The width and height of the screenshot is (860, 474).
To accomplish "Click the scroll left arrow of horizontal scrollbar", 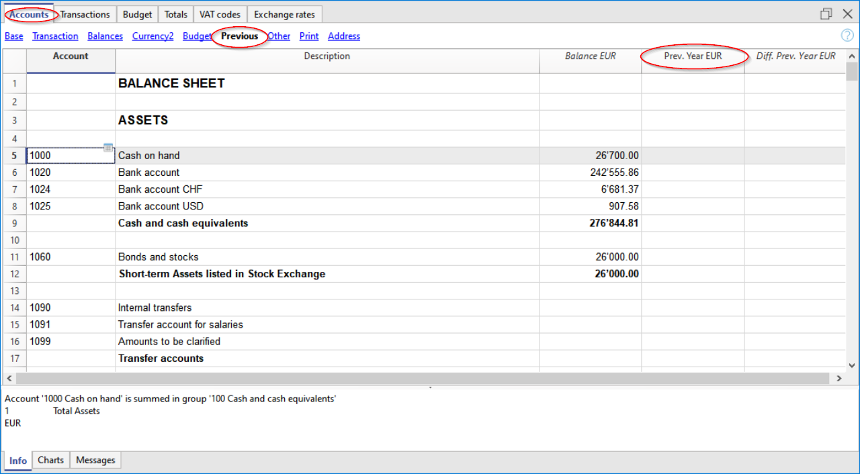I will point(9,379).
